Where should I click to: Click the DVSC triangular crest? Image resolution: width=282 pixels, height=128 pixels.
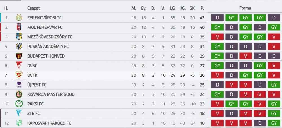(x=19, y=65)
